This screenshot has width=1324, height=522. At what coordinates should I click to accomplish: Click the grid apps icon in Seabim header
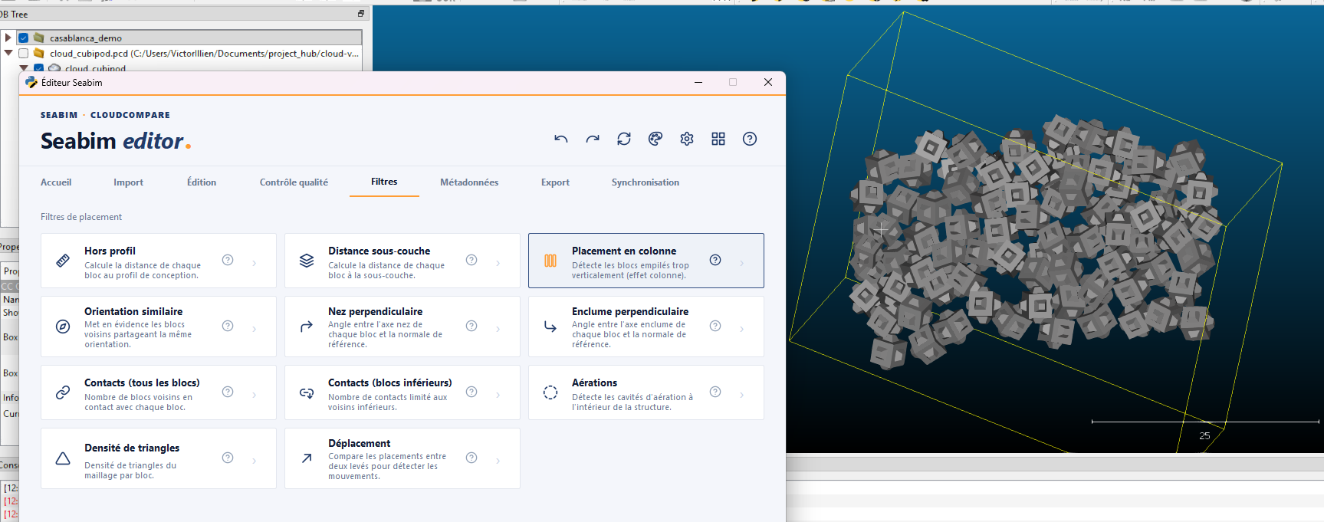[718, 139]
